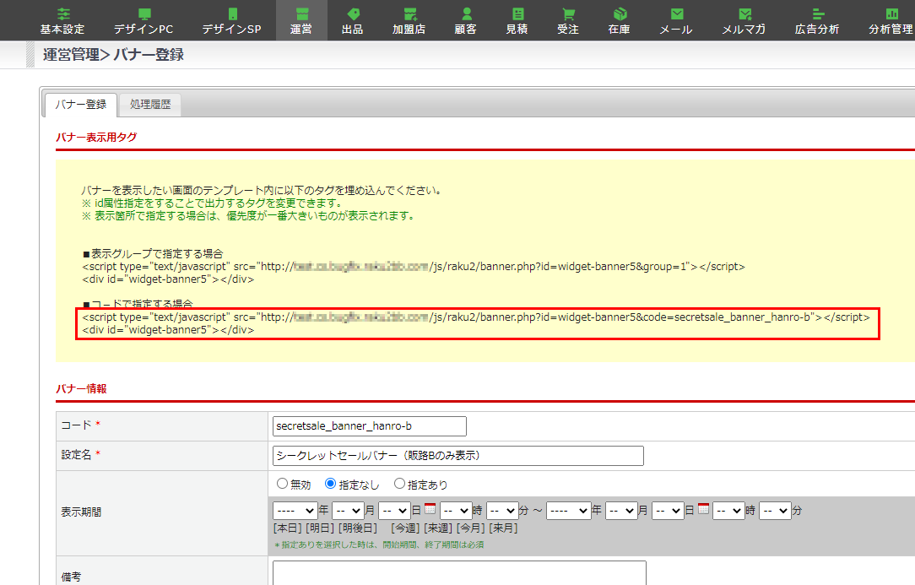Open the 基本設定 settings icon

pyautogui.click(x=62, y=14)
